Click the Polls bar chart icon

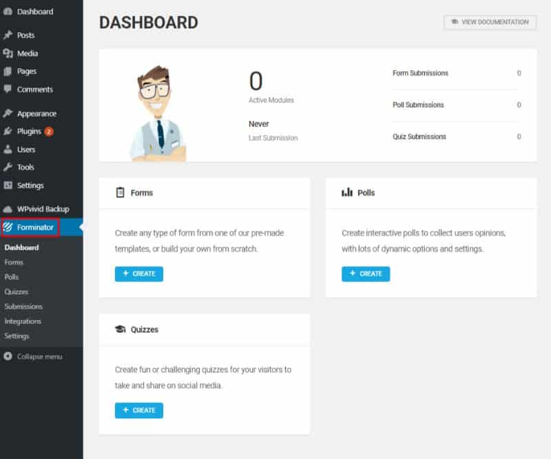point(347,193)
